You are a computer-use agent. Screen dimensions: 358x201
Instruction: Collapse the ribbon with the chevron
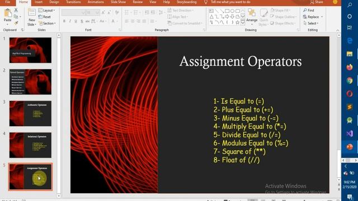(337, 30)
